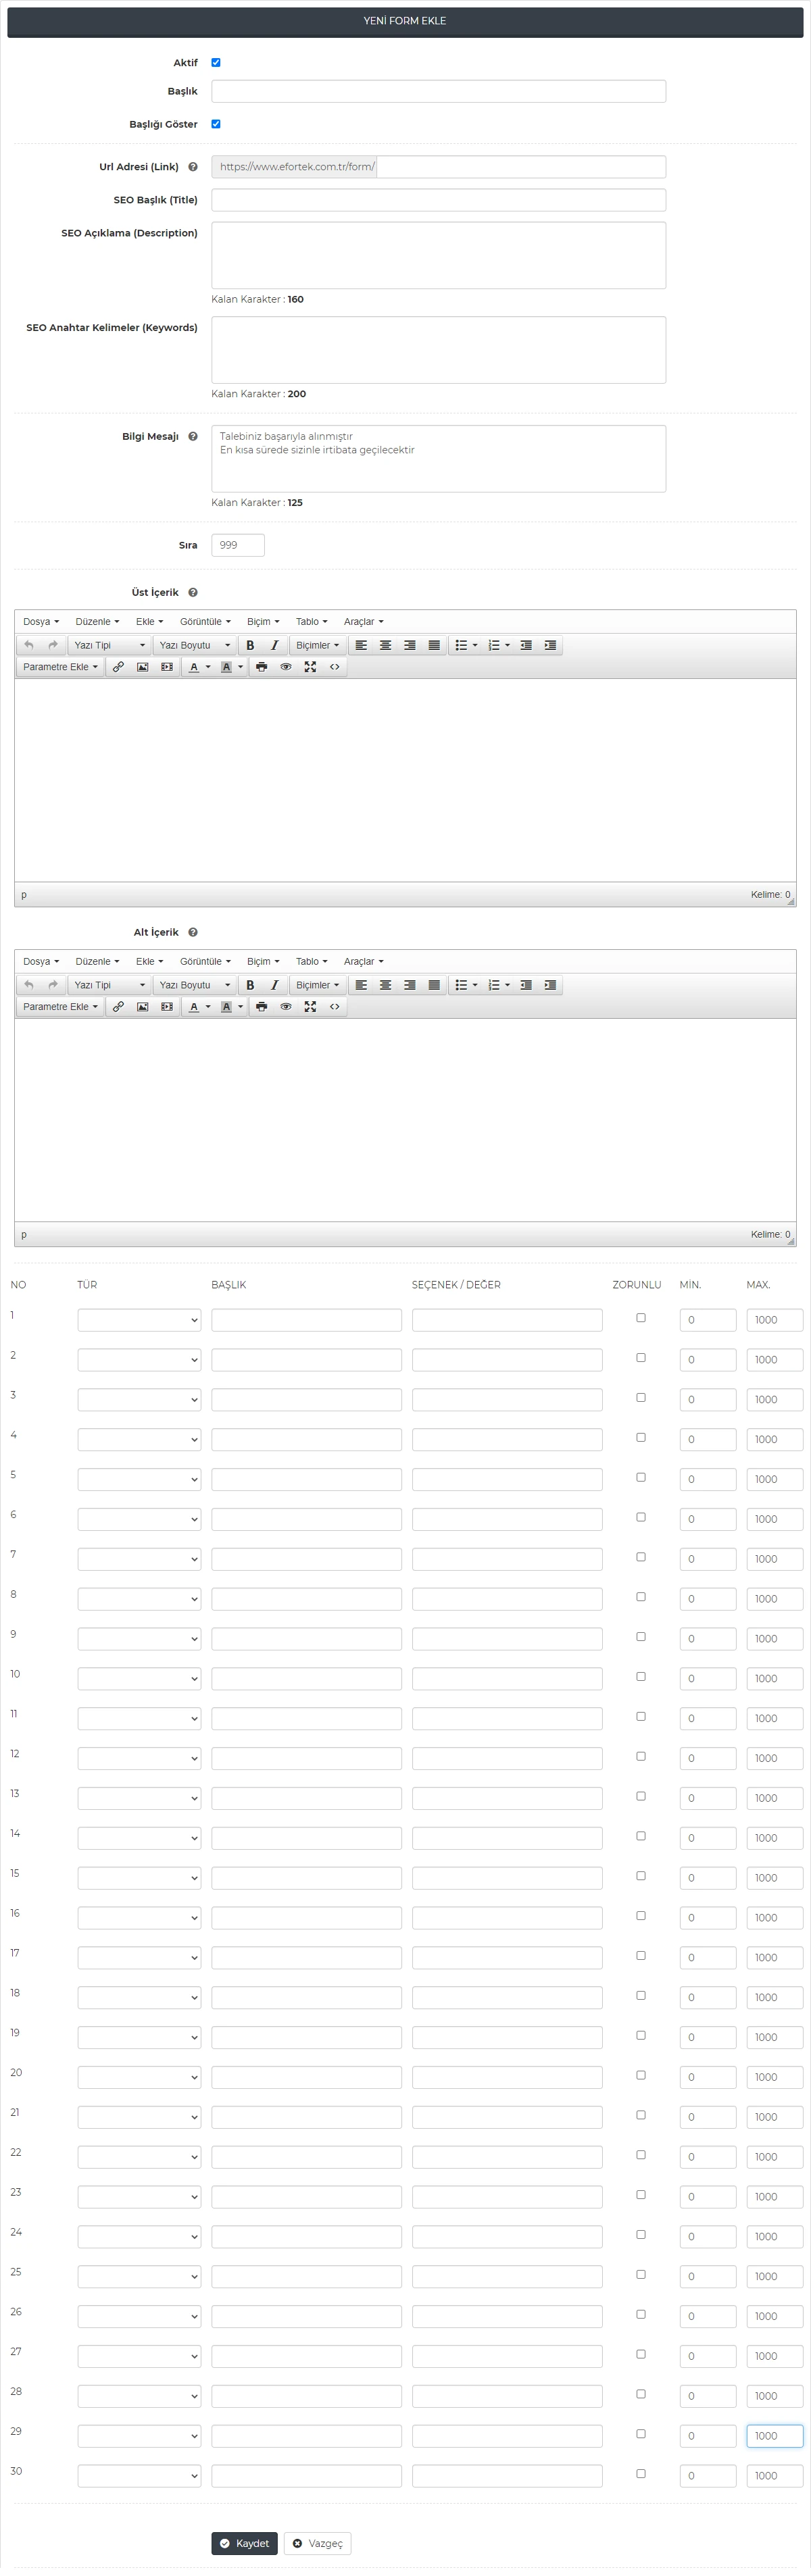The width and height of the screenshot is (811, 2576).
Task: Open Parametre Ekle dropdown in Alt İçerik editor
Action: 60,1007
